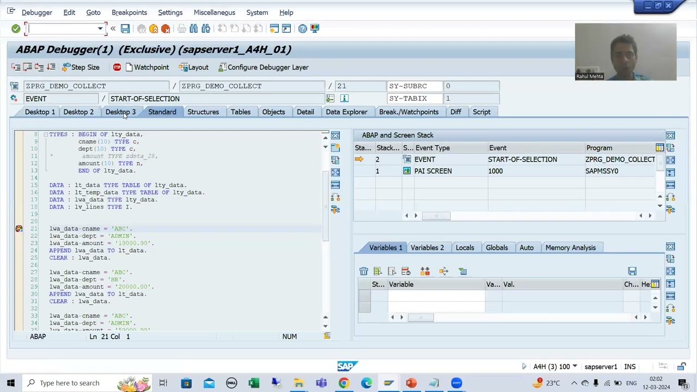697x392 pixels.
Task: Click the Watchpoint button
Action: pos(147,67)
